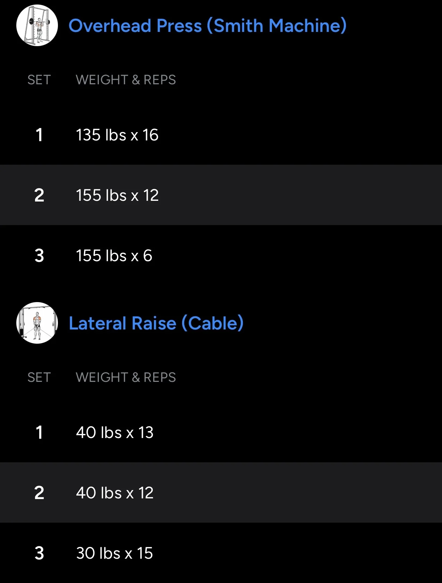This screenshot has width=442, height=583.
Task: Open the Overhead Press (Smith Machine) link
Action: [207, 26]
